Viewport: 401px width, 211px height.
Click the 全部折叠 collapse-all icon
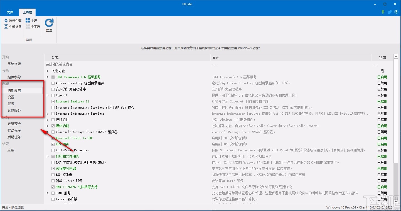point(6,26)
